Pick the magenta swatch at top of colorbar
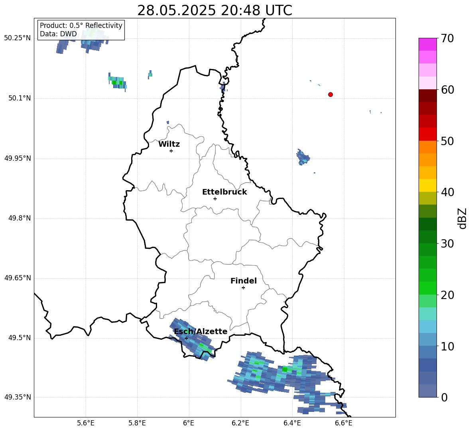This screenshot has width=472, height=431. pos(428,44)
